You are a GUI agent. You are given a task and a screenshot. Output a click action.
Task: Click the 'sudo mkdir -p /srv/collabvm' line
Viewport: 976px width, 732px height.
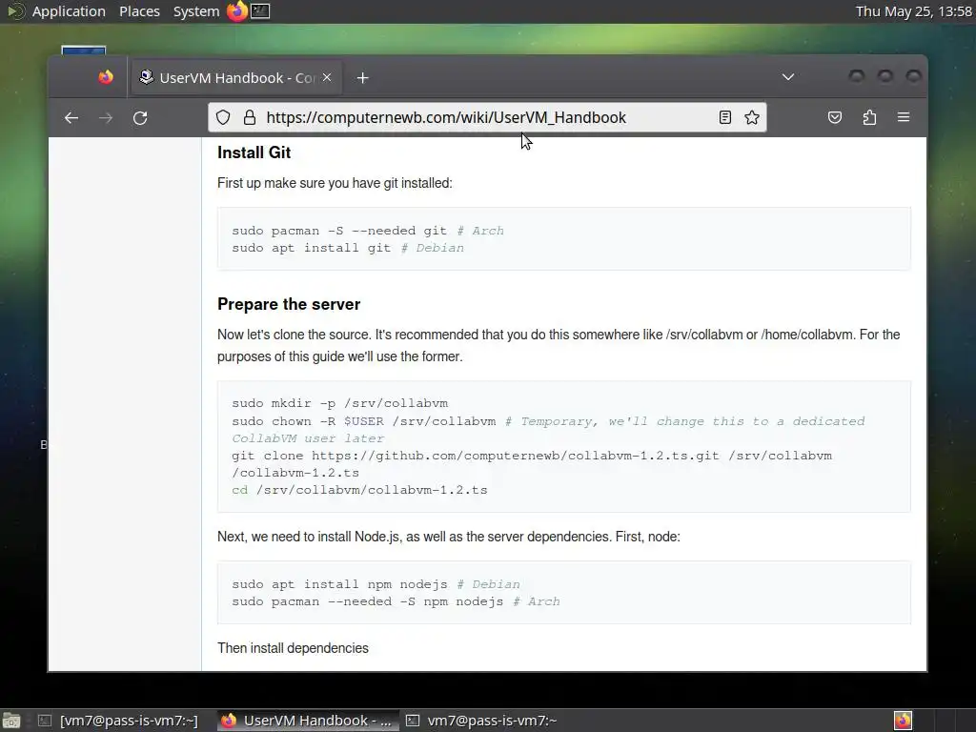[340, 403]
